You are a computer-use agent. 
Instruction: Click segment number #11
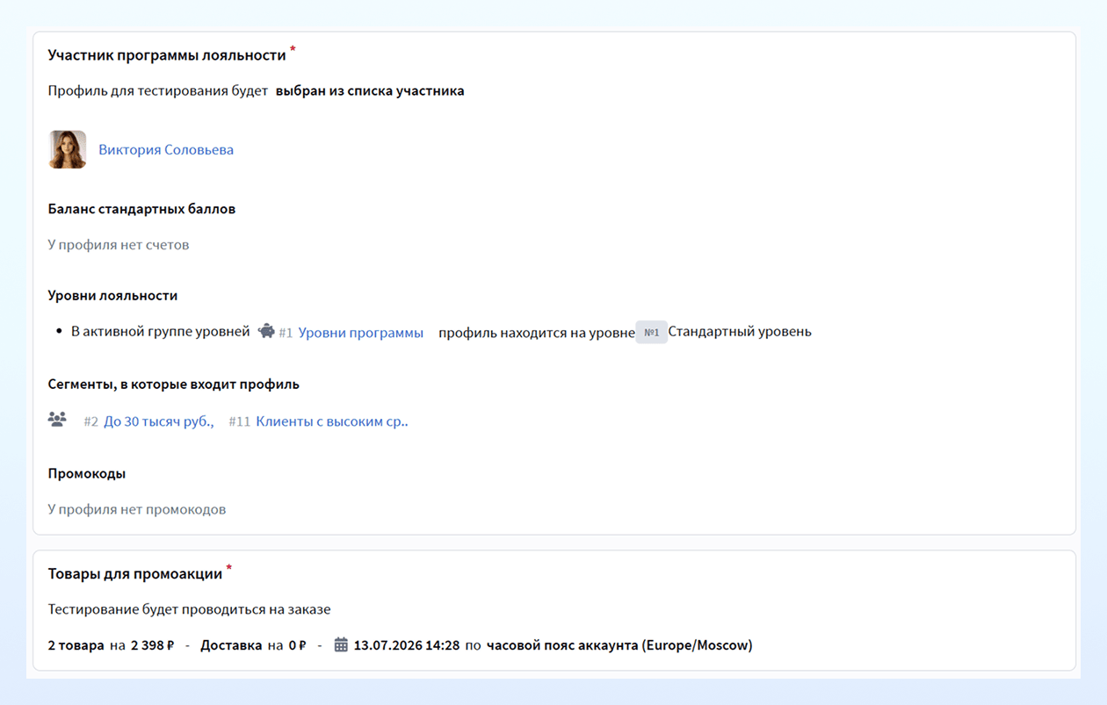[240, 421]
